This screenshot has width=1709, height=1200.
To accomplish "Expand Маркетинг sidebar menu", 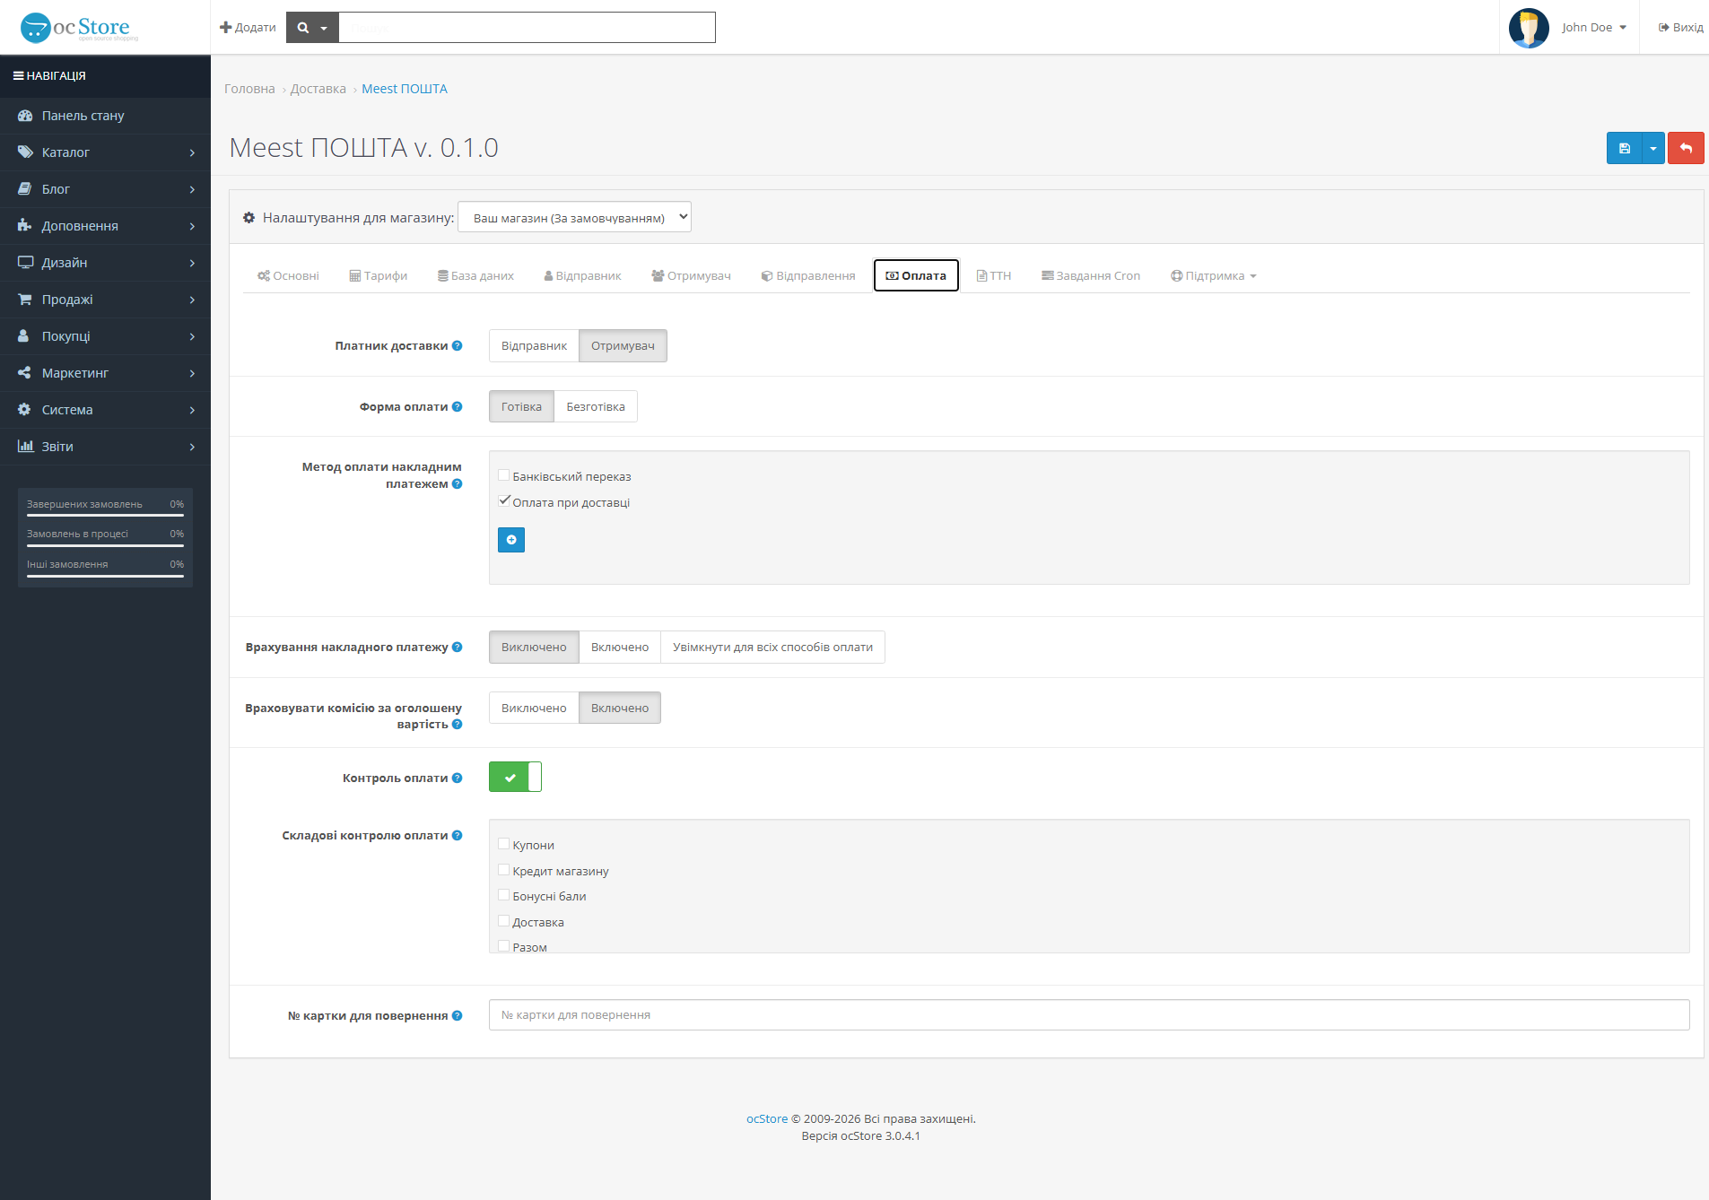I will (x=105, y=373).
